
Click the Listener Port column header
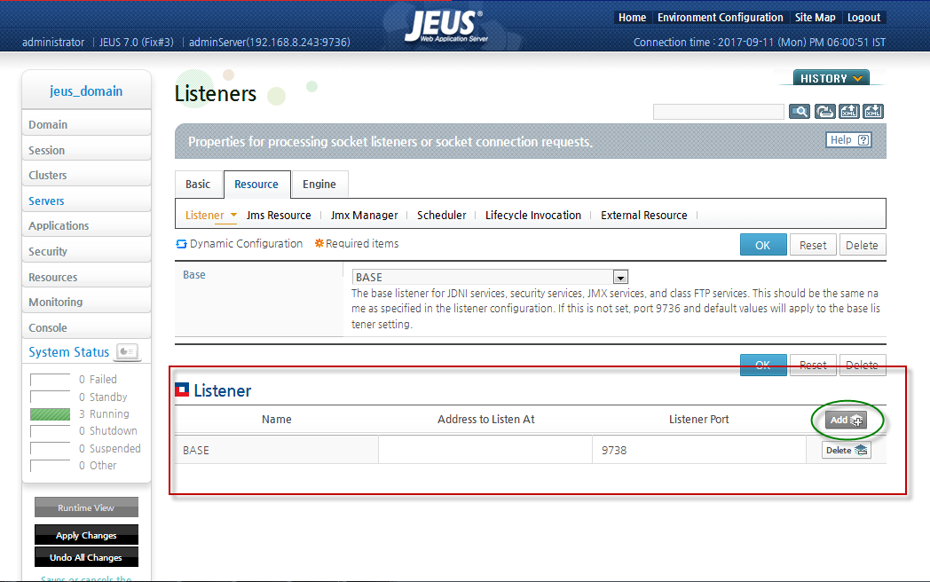click(698, 420)
